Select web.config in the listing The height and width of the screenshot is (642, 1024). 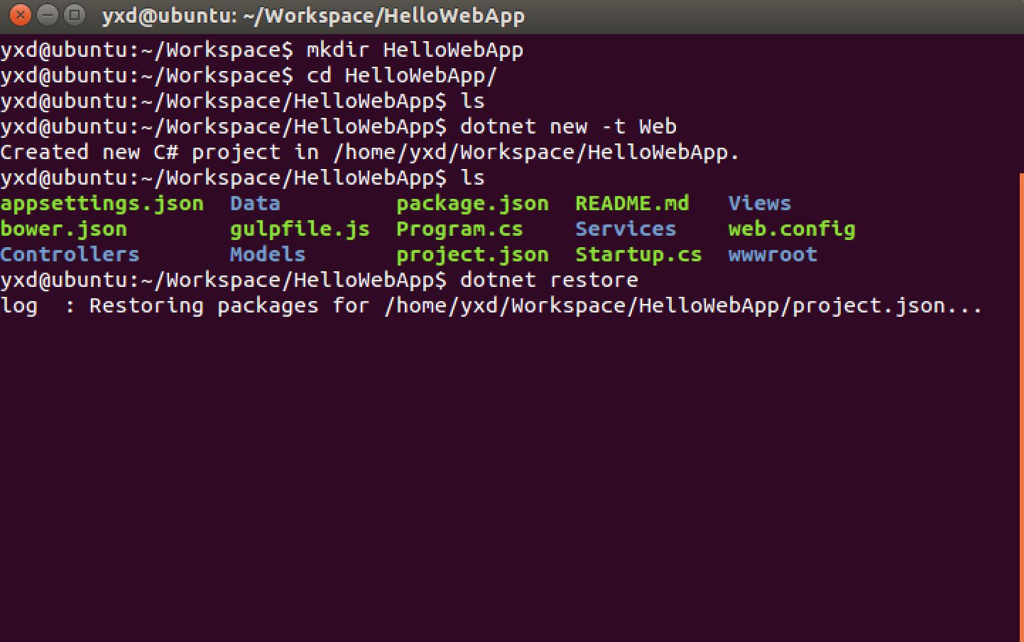[792, 229]
